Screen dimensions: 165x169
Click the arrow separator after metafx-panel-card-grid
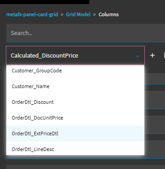pos(62,14)
